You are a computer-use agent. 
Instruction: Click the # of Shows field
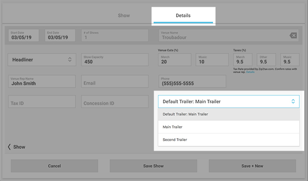[115, 35]
